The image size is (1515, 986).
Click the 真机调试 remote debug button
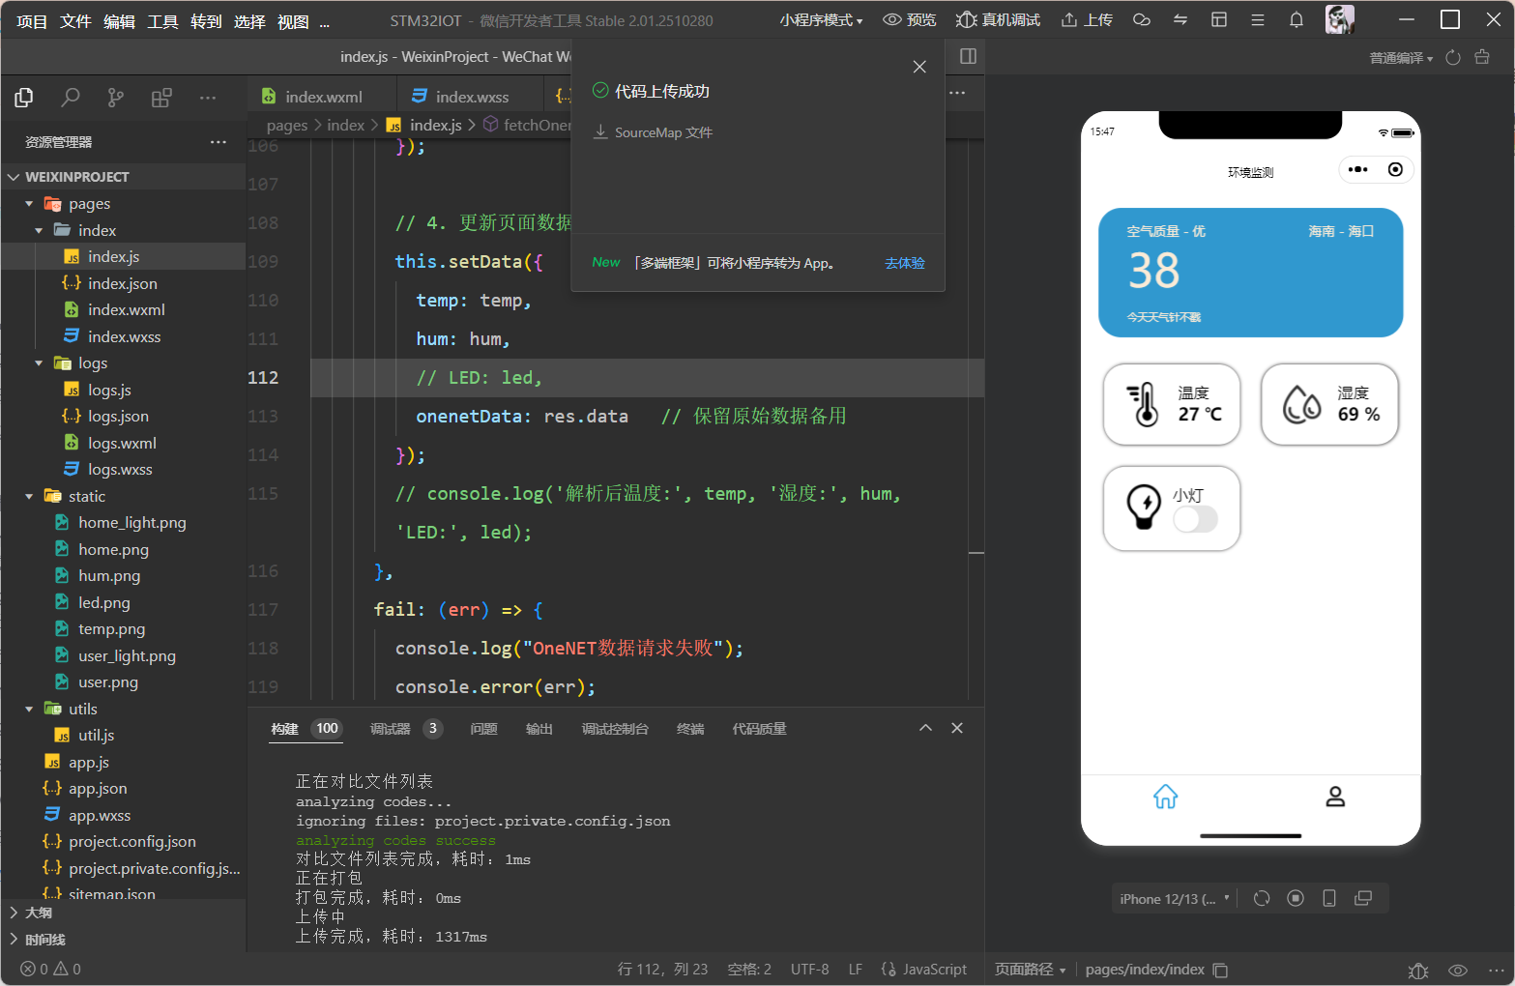pos(998,19)
